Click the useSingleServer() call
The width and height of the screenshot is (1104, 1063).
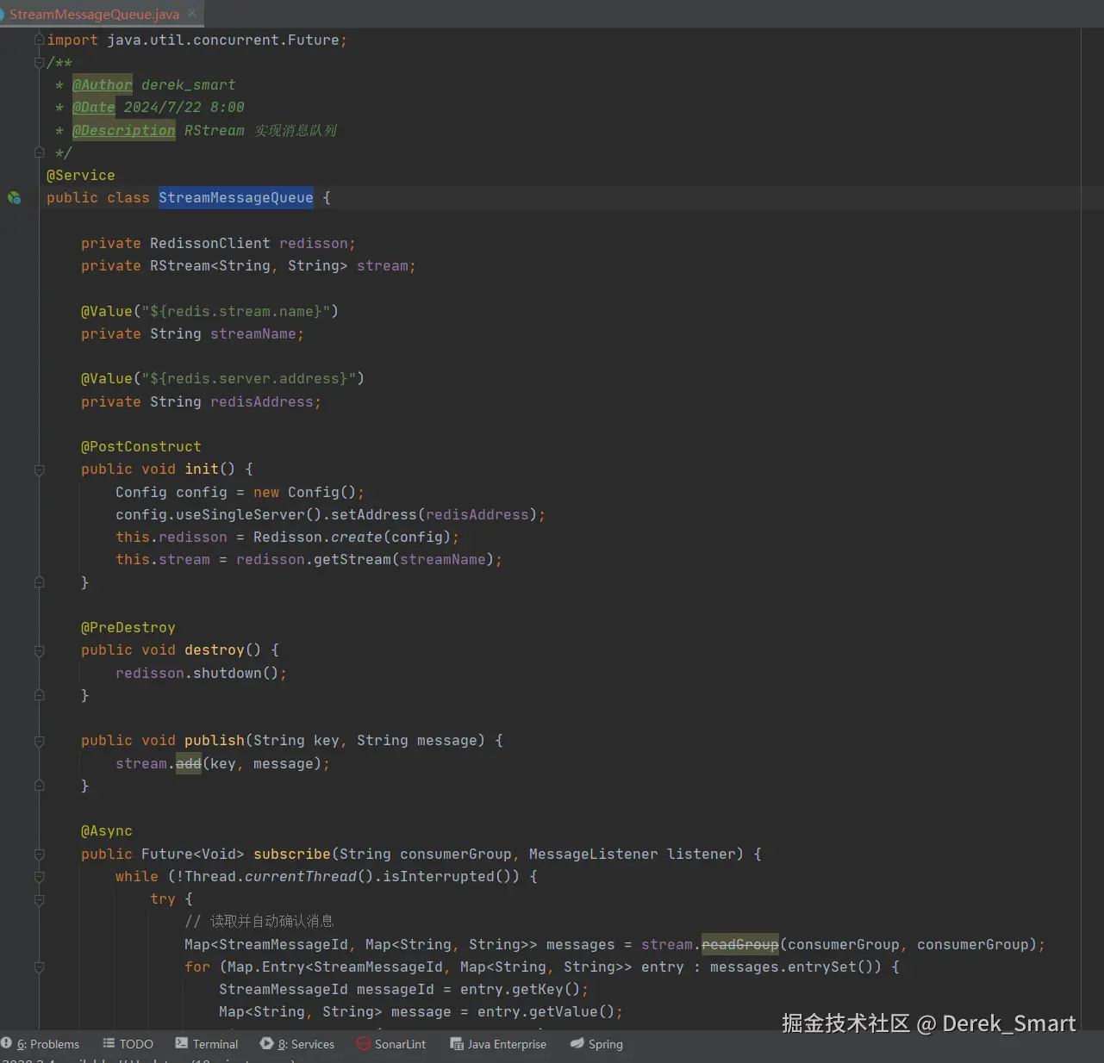tap(248, 515)
